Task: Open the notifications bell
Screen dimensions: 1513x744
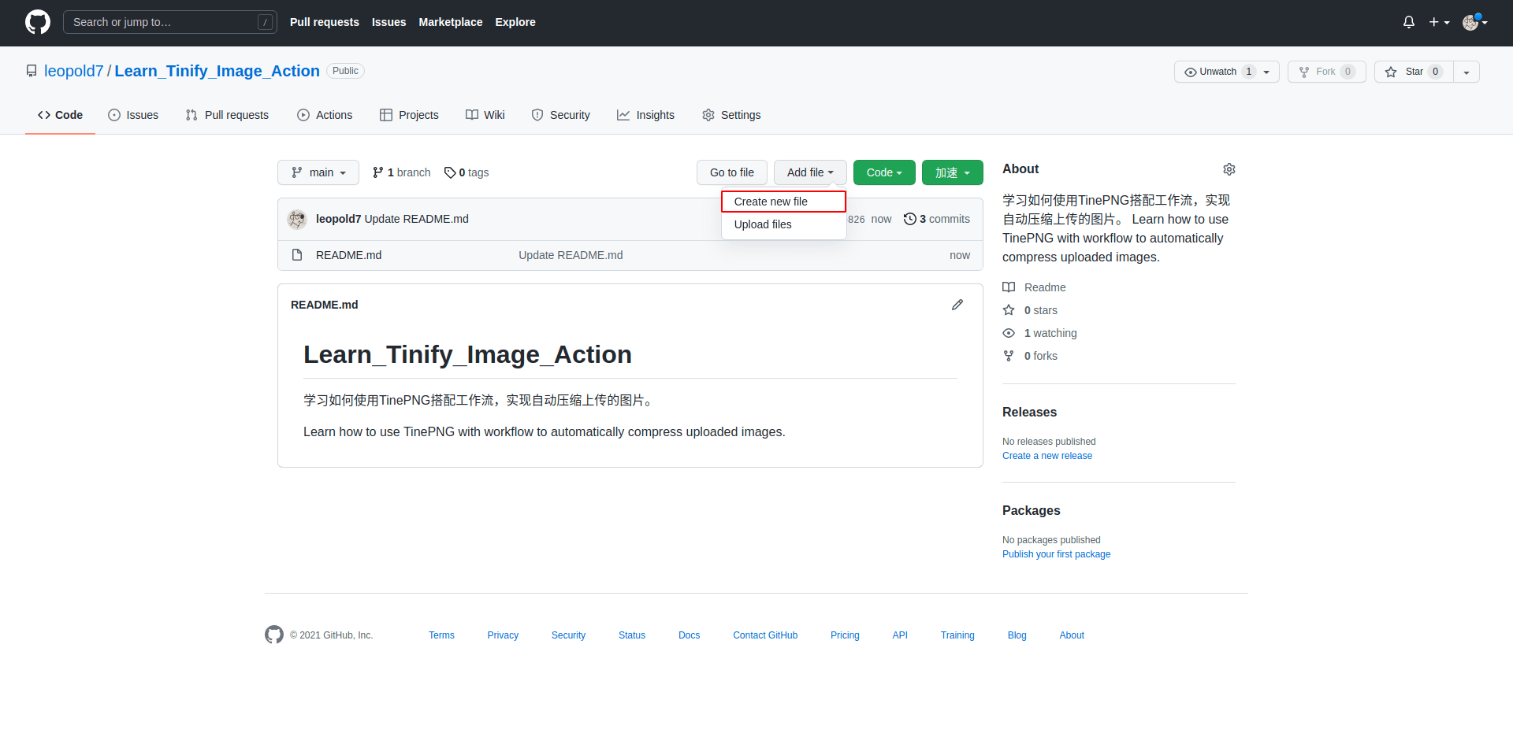Action: [x=1408, y=22]
